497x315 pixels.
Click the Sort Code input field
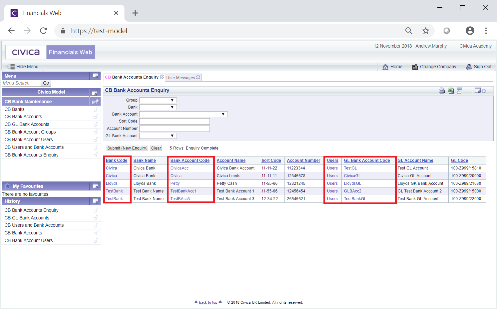[x=175, y=122]
